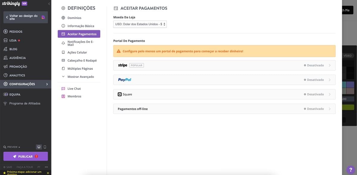Click the Notificações De E-Mail bell icon

pyautogui.click(x=63, y=43)
